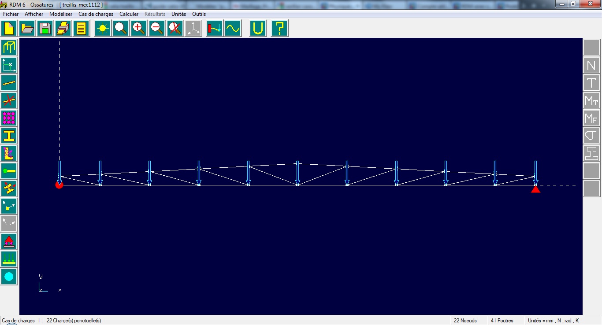Click the cyan circle icon
The width and height of the screenshot is (602, 325).
(9, 277)
